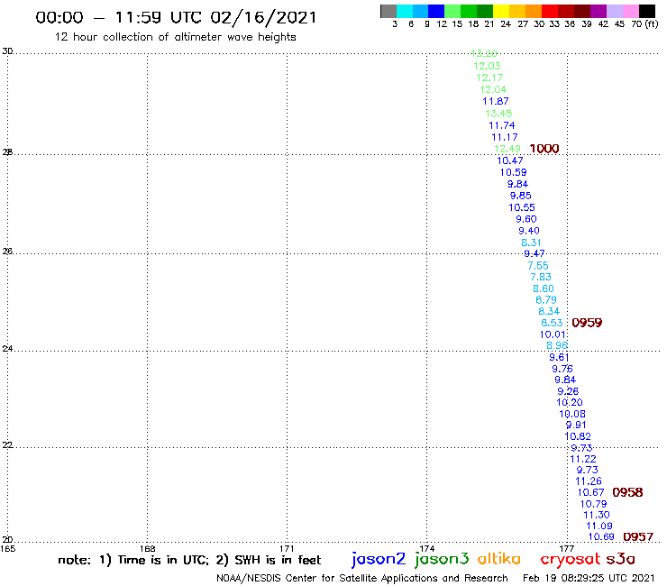Click the 0959 time marker
This screenshot has height=586, width=667.
click(587, 323)
